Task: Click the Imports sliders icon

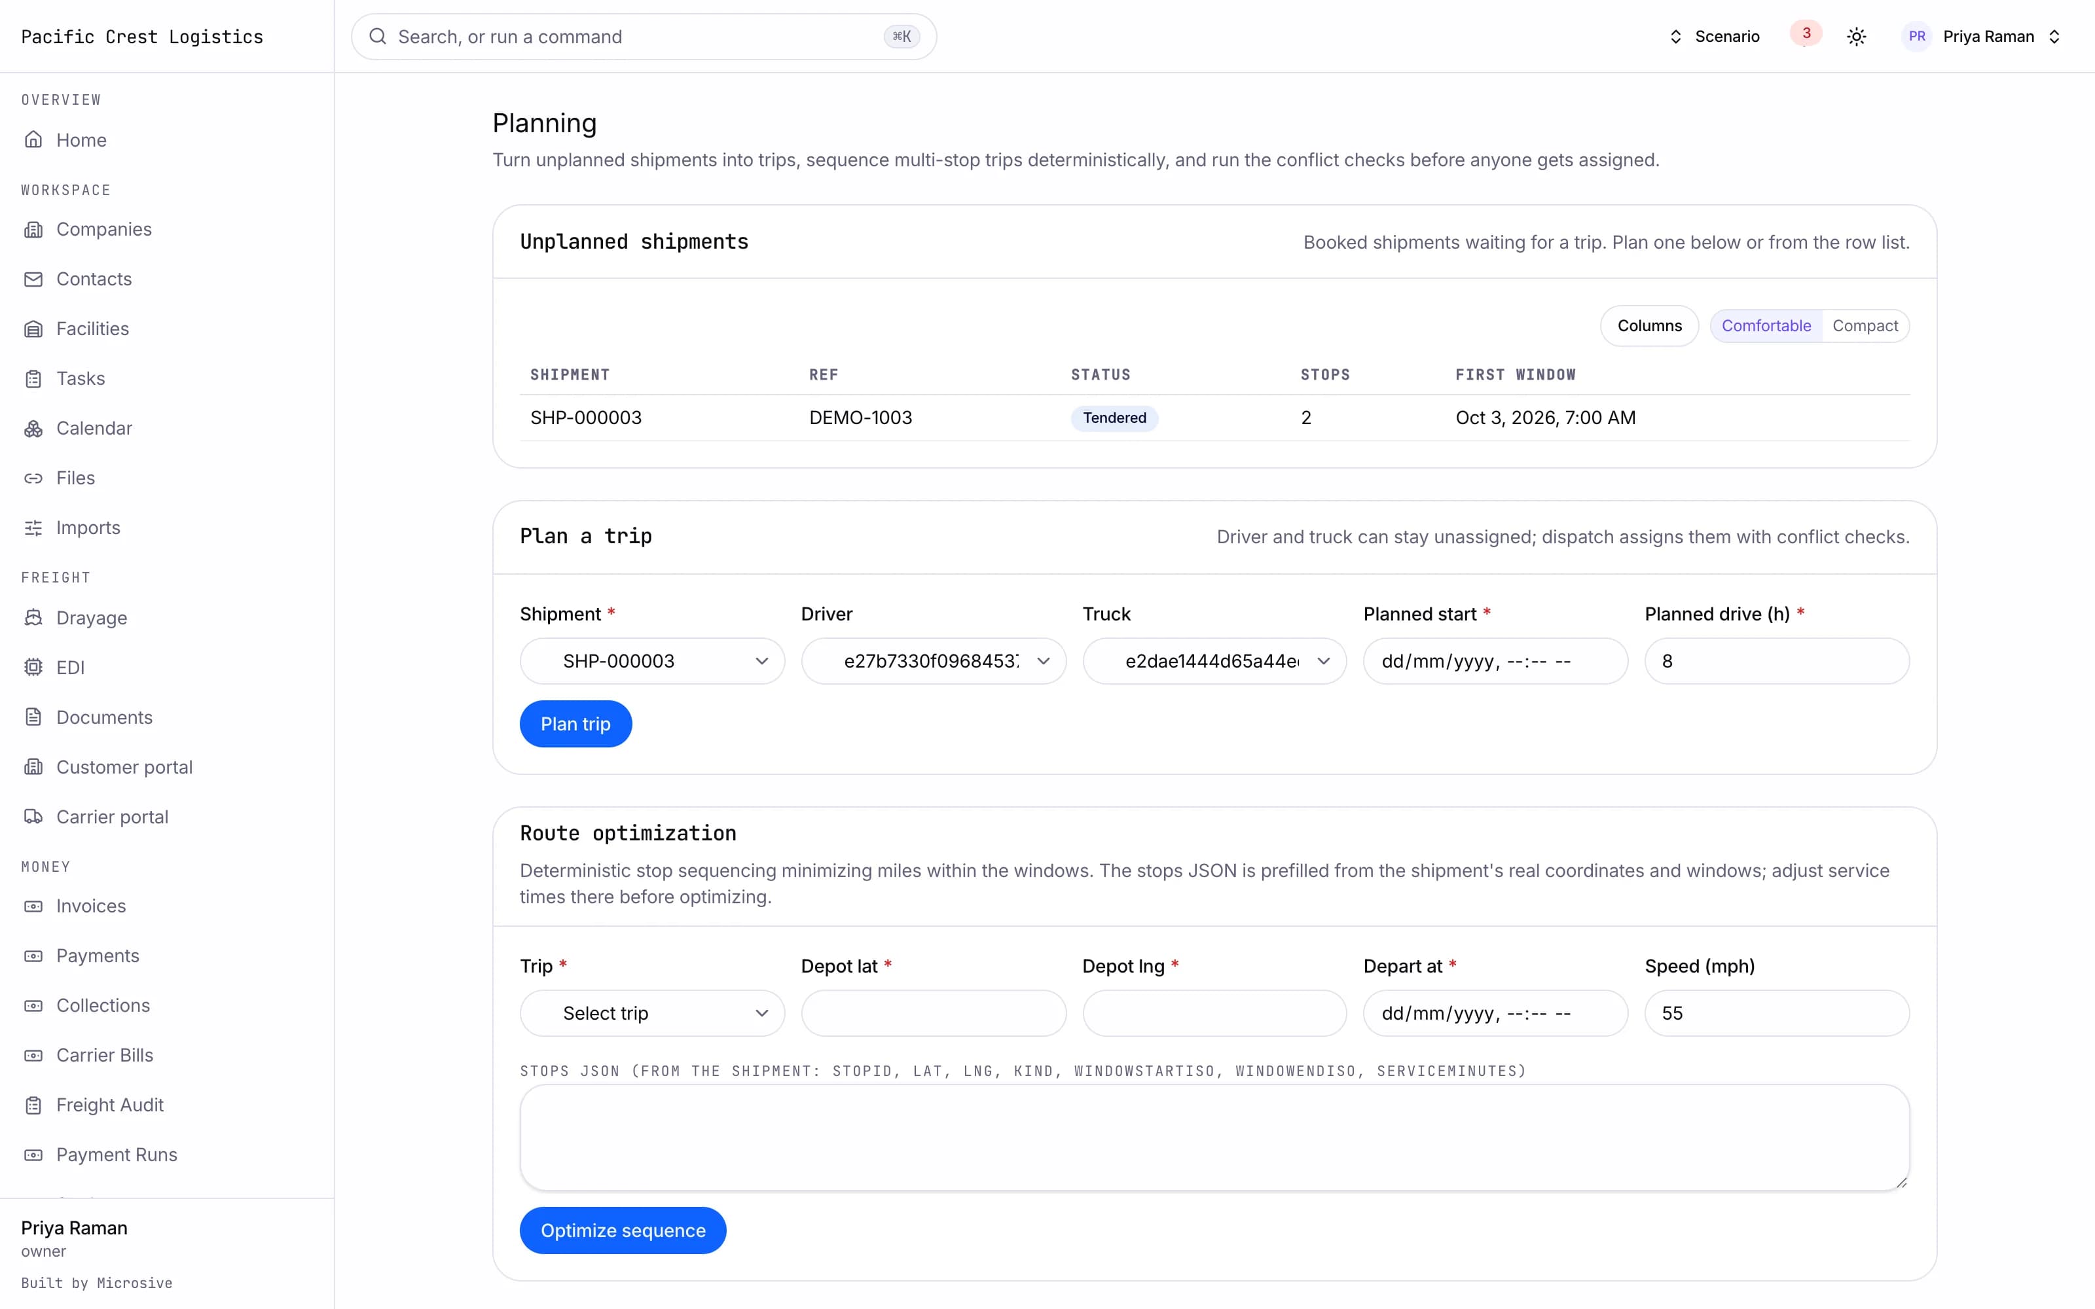Action: (x=33, y=528)
